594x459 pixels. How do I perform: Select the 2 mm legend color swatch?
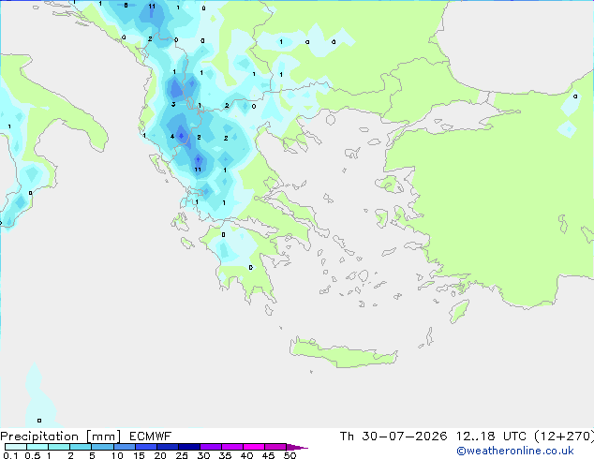tap(81, 447)
